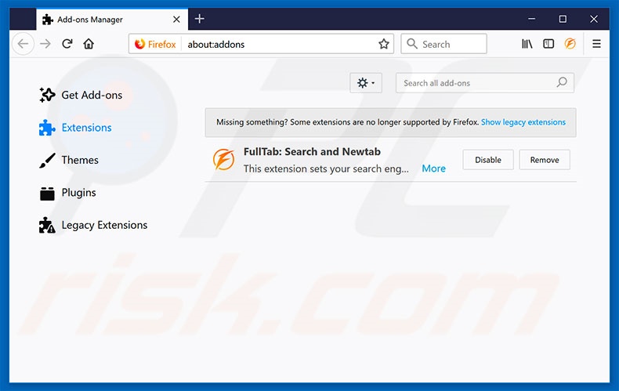Click the Firefox identity icon in address bar
Viewport: 619px width, 391px height.
coord(155,44)
